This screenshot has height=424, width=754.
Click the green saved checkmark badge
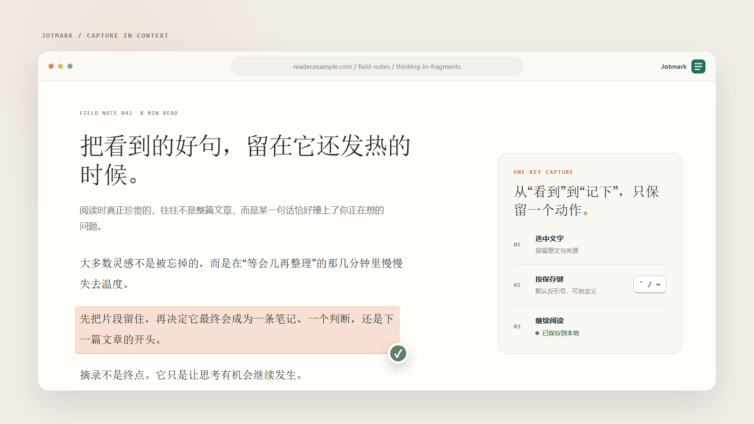pyautogui.click(x=398, y=353)
